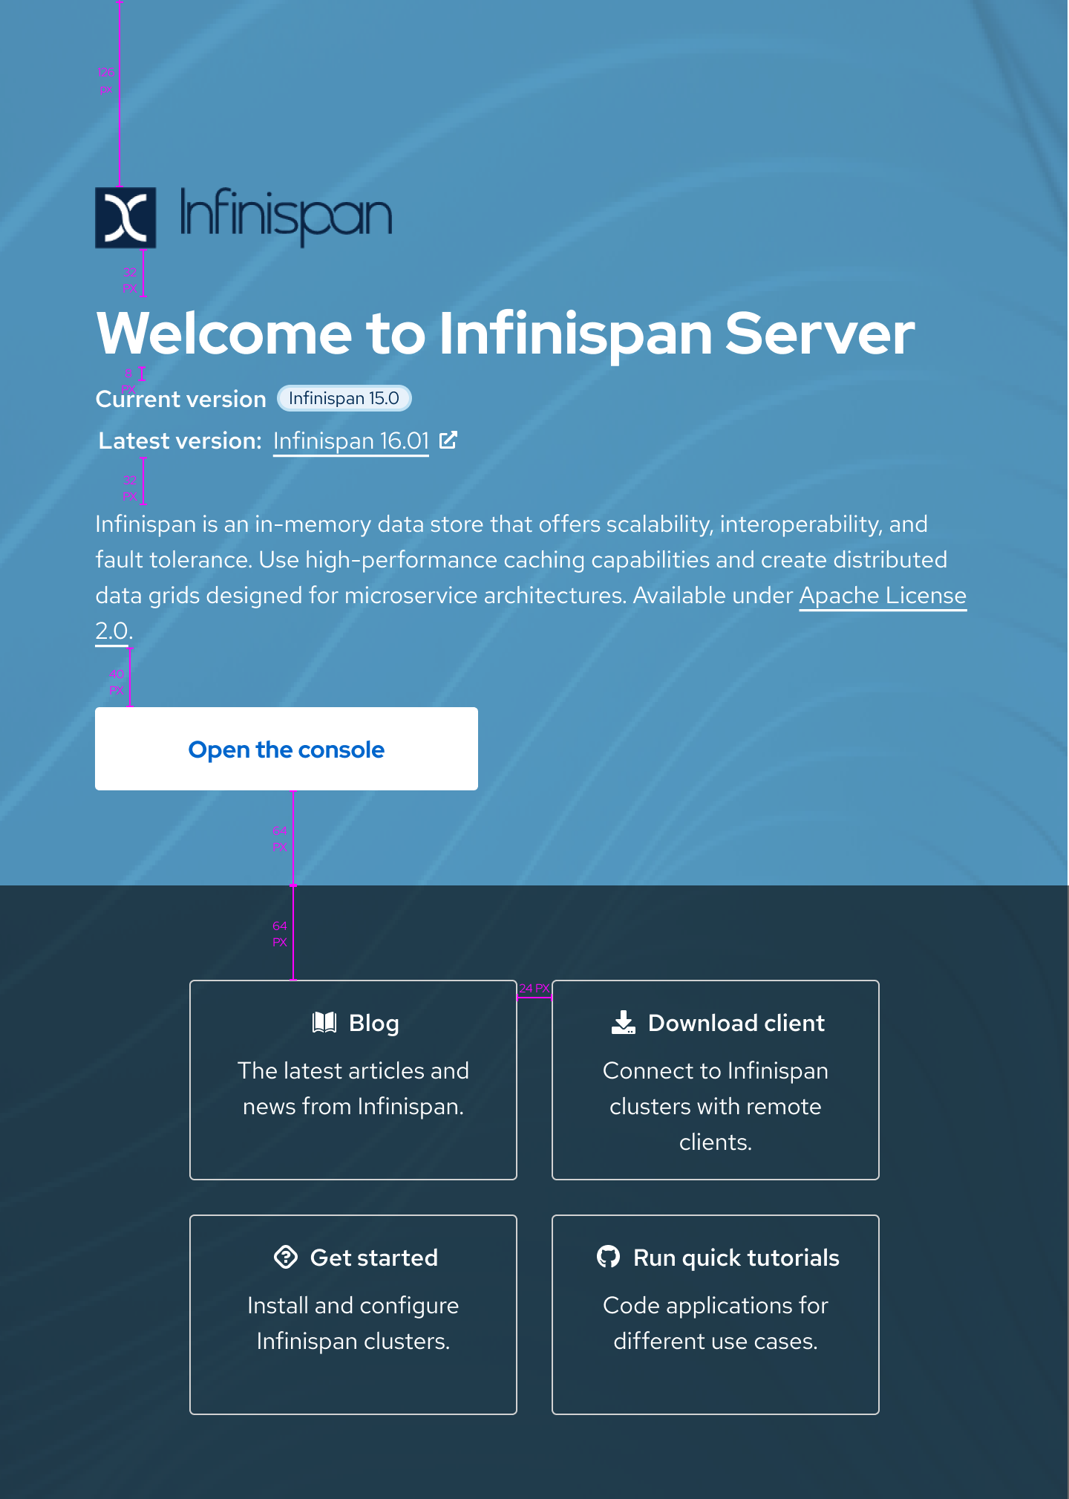Open the Run quick tutorials heading
This screenshot has width=1069, height=1499.
(x=736, y=1258)
